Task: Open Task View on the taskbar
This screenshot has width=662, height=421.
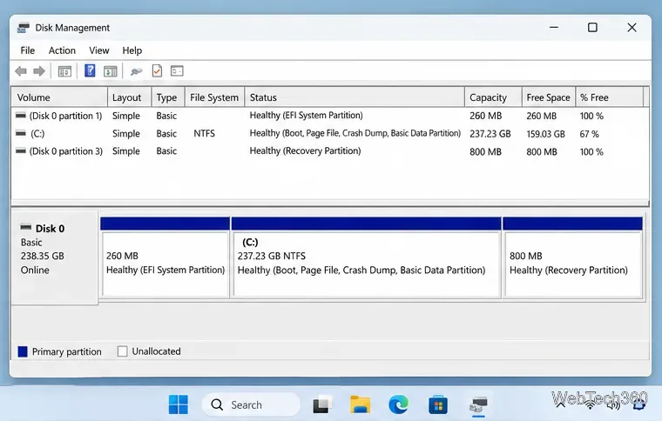Action: [322, 404]
